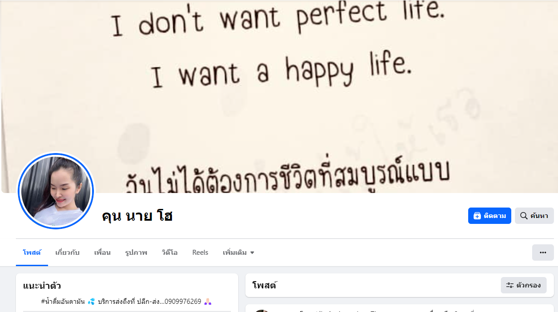Click the water droplet emoji in bio
Screen dimensions: 558x312
91,302
